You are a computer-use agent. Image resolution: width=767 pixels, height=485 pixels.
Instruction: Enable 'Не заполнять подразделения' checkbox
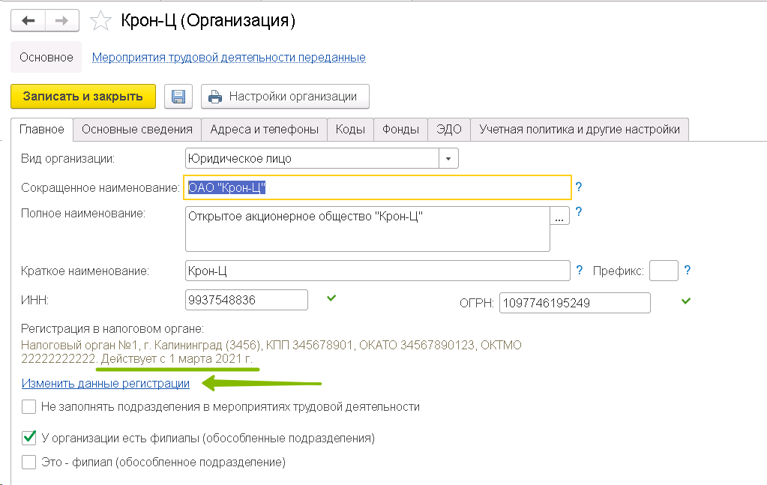pos(29,407)
